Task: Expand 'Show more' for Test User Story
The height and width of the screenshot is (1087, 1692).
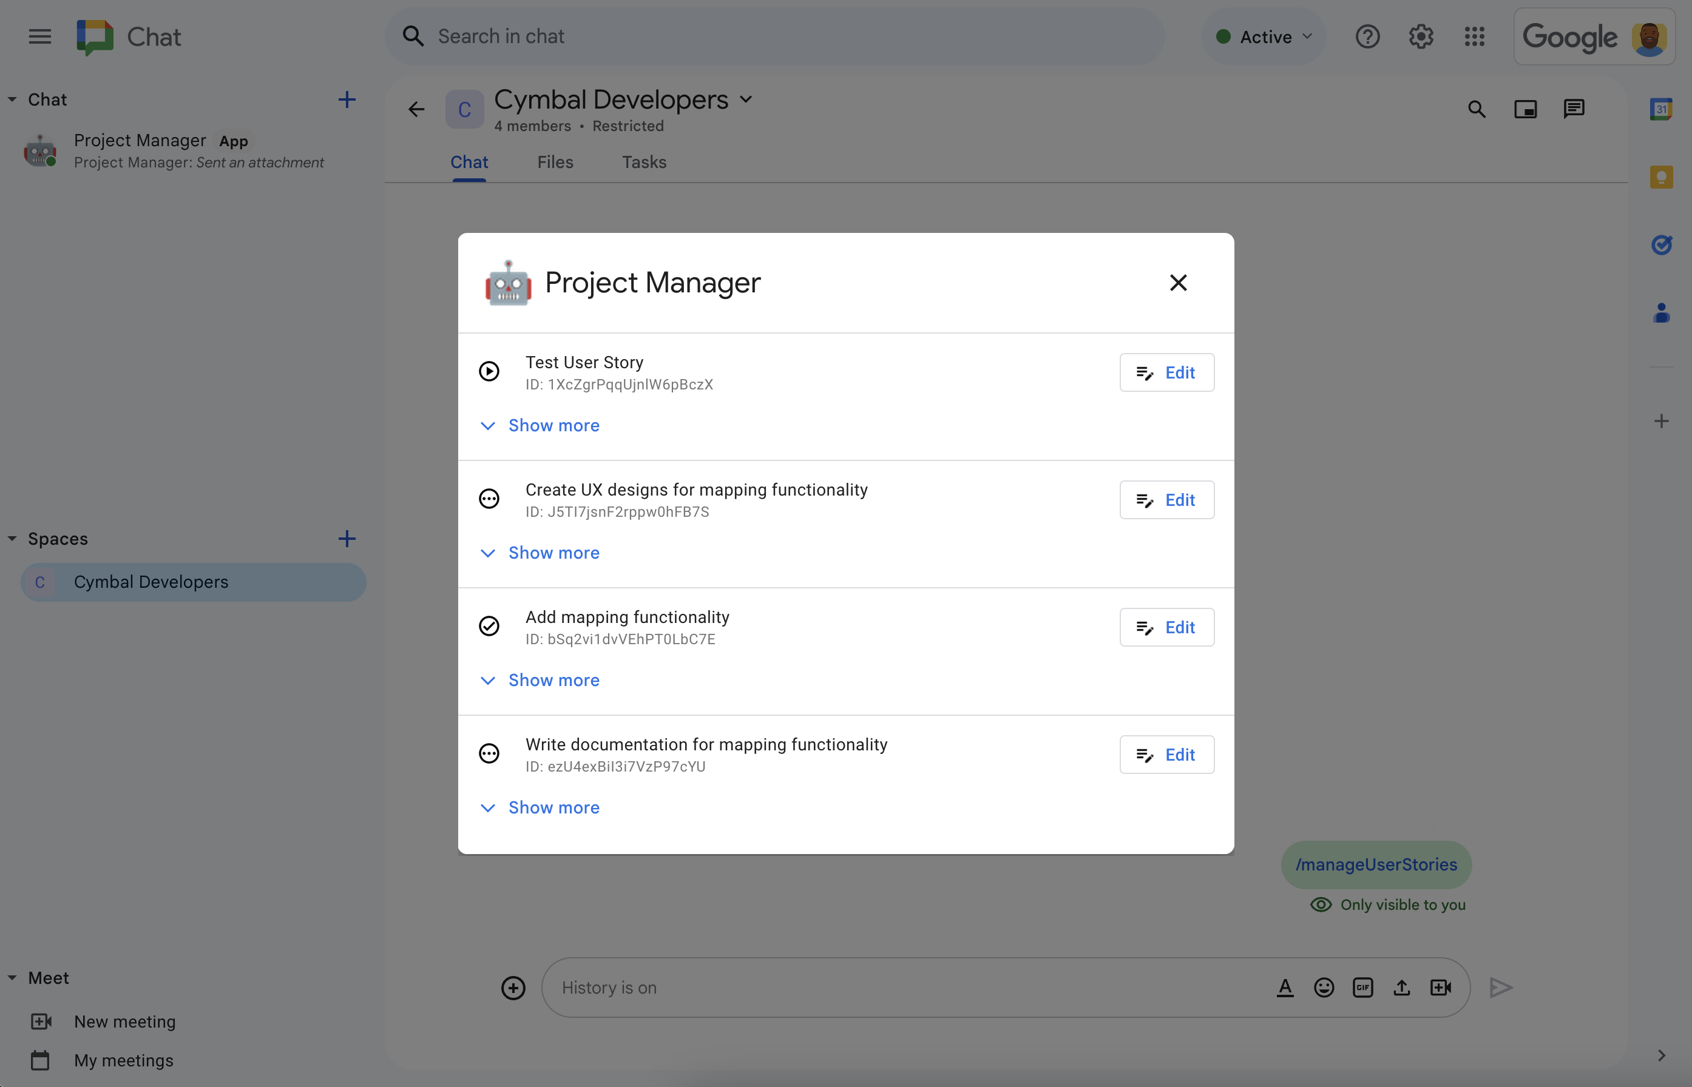Action: coord(553,425)
